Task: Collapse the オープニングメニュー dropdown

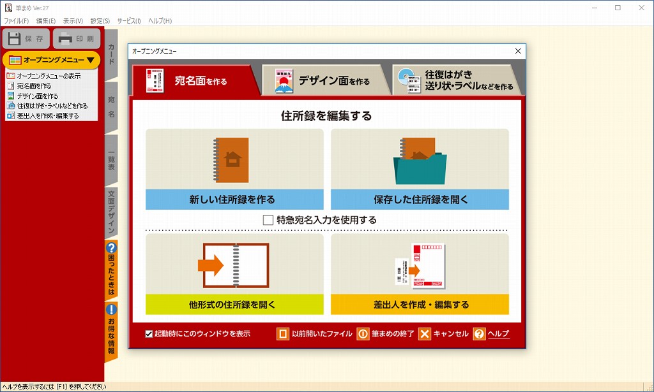Action: [x=90, y=61]
